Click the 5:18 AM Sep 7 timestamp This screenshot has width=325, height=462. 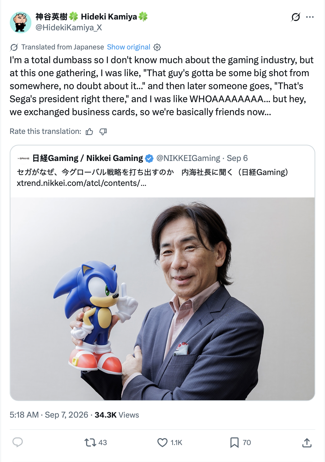(x=49, y=415)
